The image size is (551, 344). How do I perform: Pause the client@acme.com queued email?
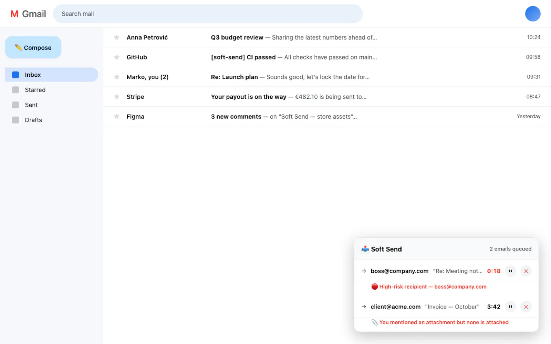[510, 307]
